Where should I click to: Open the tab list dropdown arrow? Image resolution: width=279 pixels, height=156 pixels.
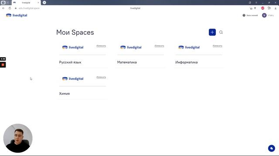7,3
